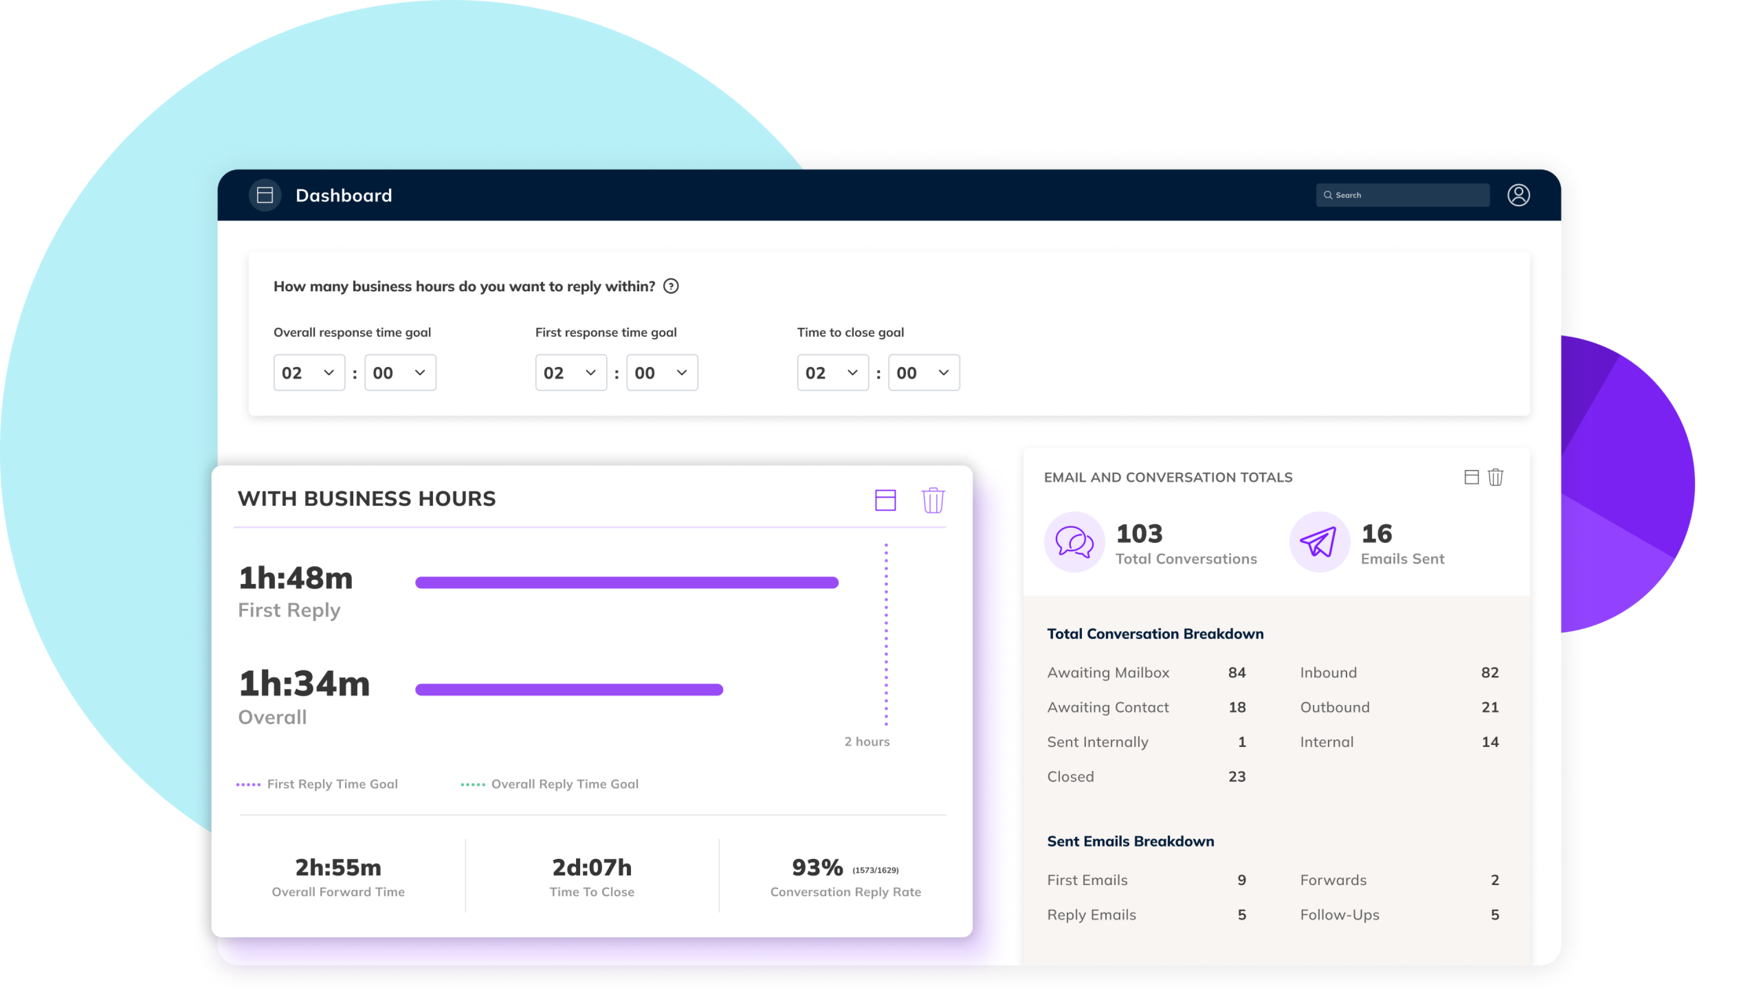Viewport: 1750px width, 1000px height.
Task: Open First response time goal minutes dropdown
Action: point(662,373)
